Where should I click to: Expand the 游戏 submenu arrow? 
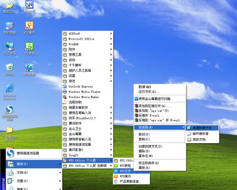click(111, 81)
